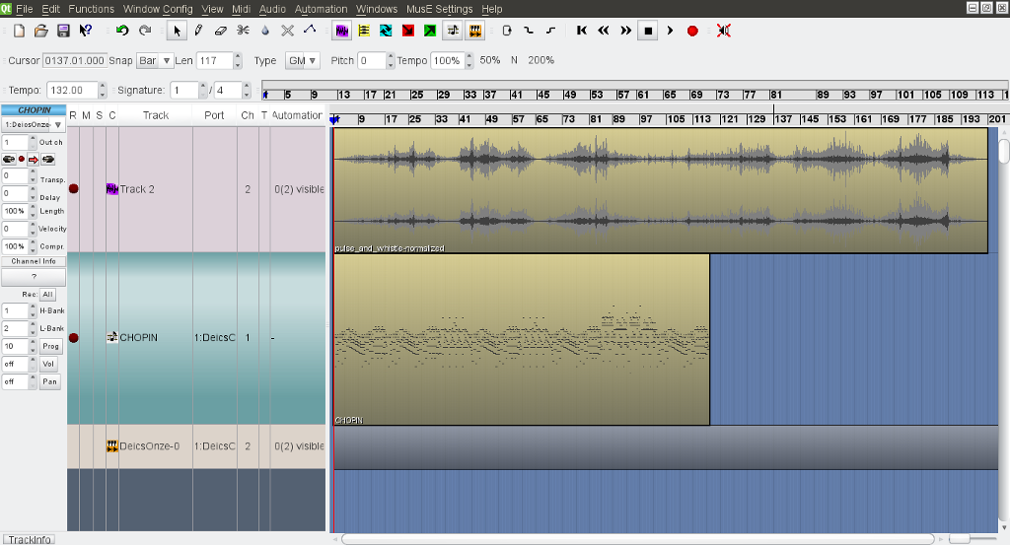Image resolution: width=1010 pixels, height=545 pixels.
Task: Toggle record arm on Track 2
Action: [73, 188]
